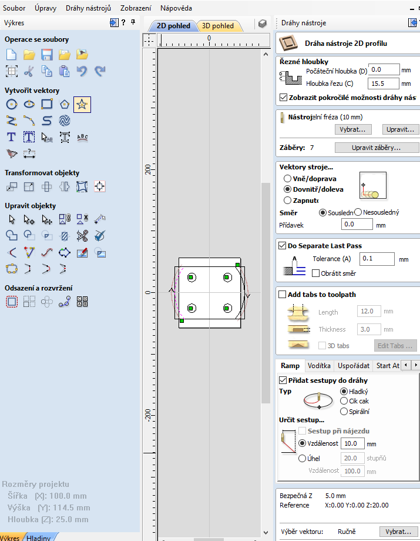Click the Hloubka řezu input field
The width and height of the screenshot is (420, 541).
384,84
